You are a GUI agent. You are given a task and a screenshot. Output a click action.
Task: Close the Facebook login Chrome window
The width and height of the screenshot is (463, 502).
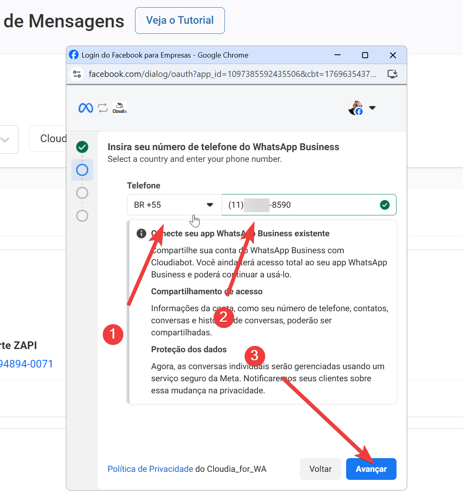(x=393, y=55)
